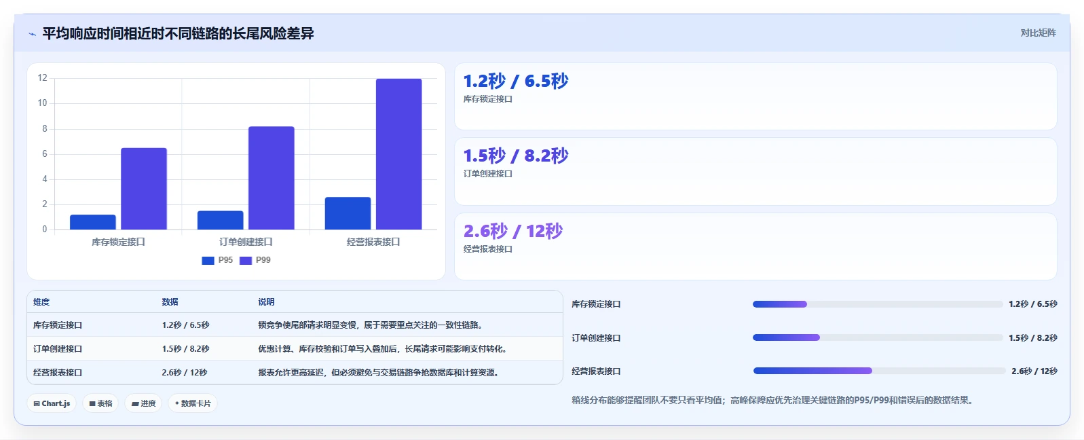The image size is (1084, 440).
Task: Select the 订单创建接口 table row name
Action: (x=58, y=349)
